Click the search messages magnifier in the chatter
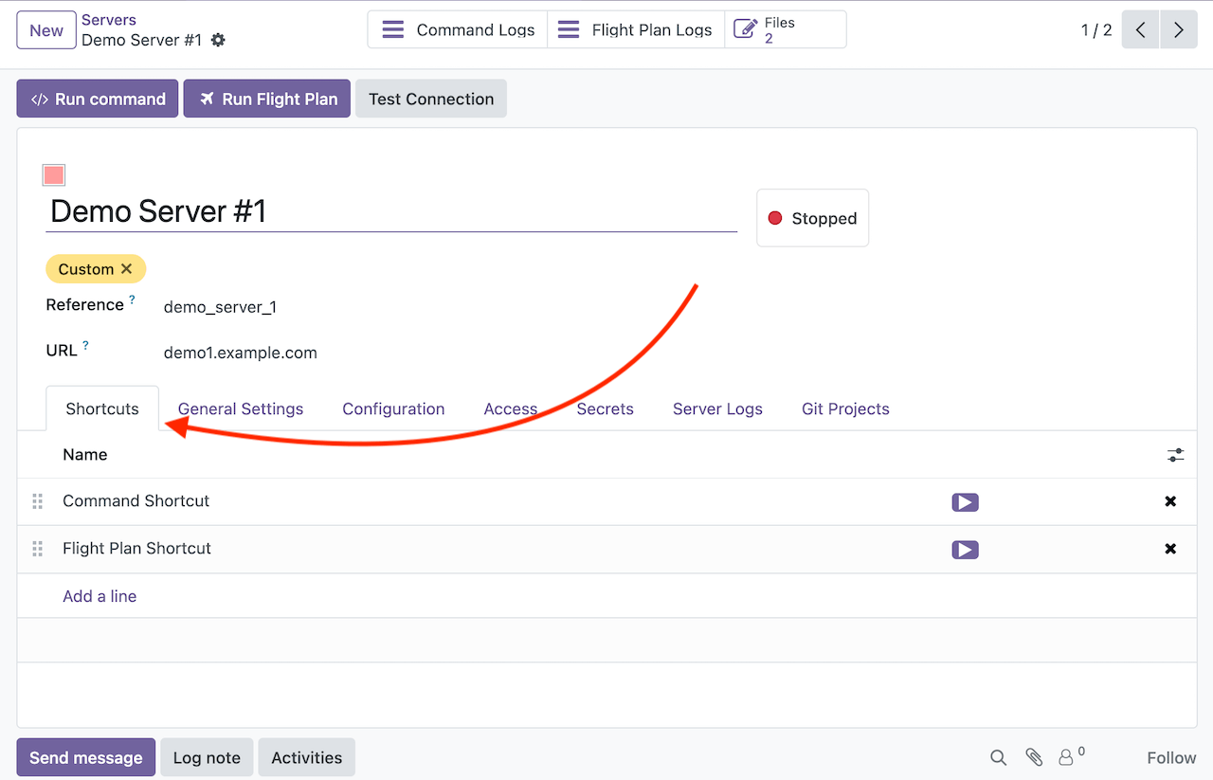The width and height of the screenshot is (1213, 780). (x=998, y=757)
